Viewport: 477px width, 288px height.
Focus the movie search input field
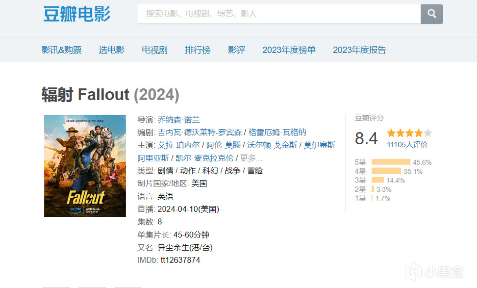coord(279,14)
